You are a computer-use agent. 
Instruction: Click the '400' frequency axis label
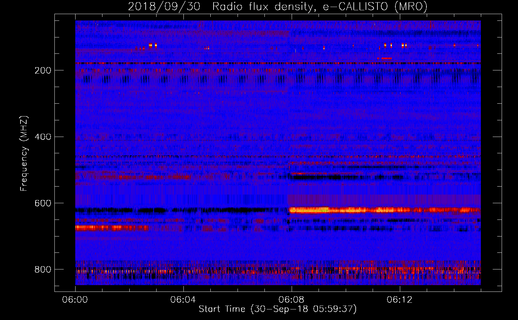point(43,137)
